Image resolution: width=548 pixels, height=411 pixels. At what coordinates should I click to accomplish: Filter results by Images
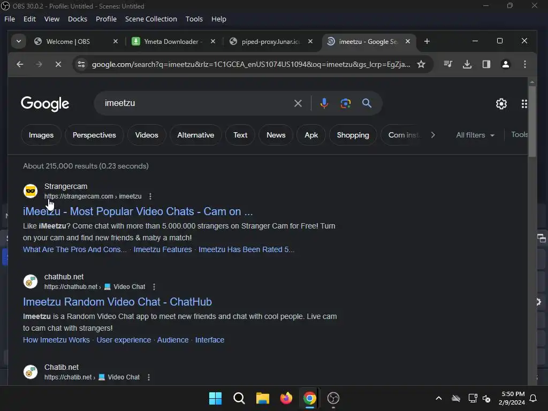coord(41,135)
